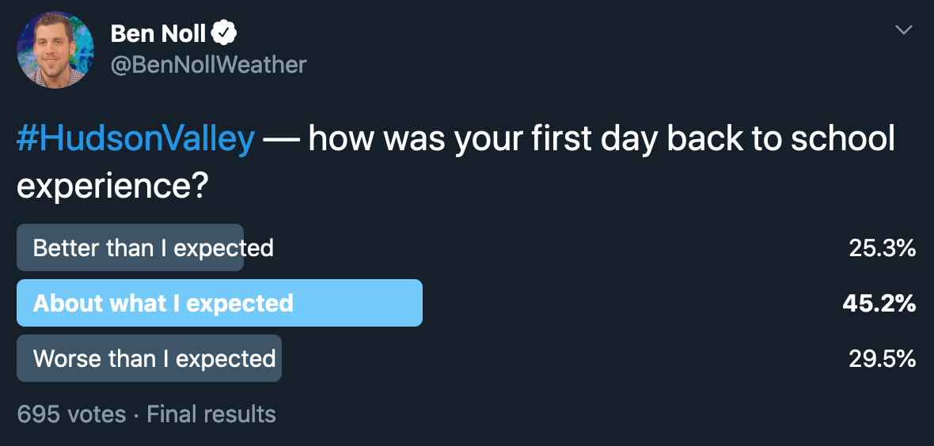Click the Ben Noll display name
This screenshot has height=446, width=934.
pos(158,34)
